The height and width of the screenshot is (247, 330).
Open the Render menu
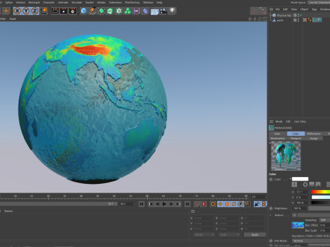pyautogui.click(x=101, y=2)
